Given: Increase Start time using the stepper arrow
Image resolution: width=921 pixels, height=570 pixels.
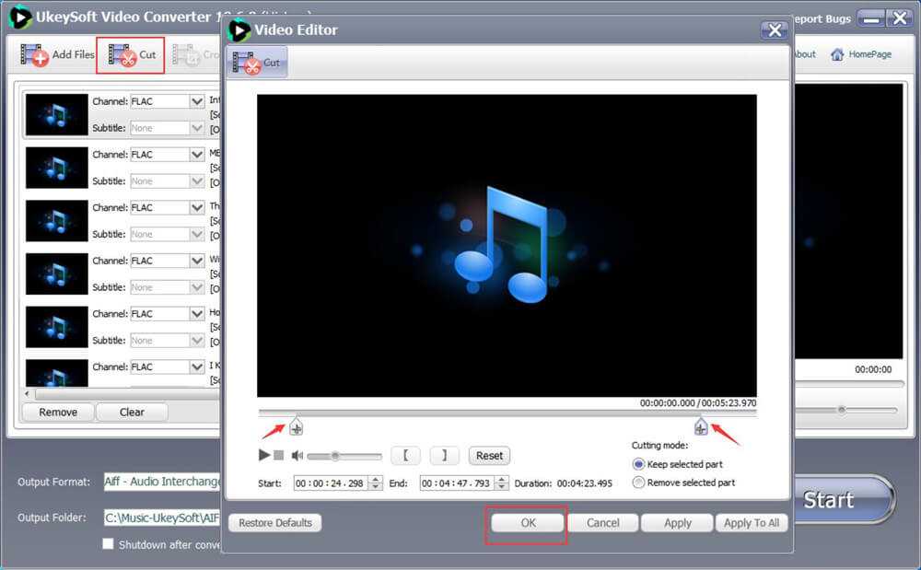Looking at the screenshot, I should coord(376,479).
